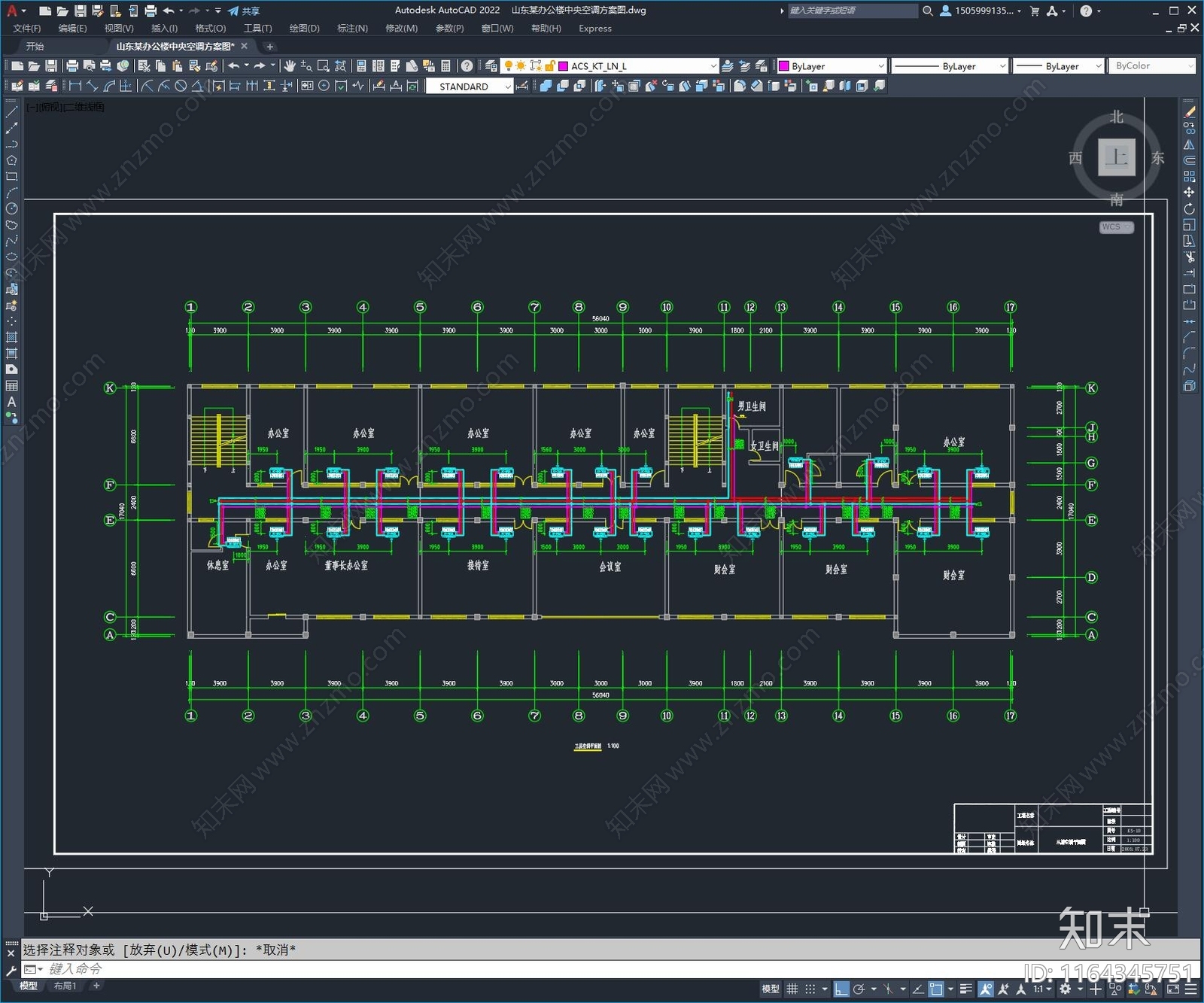Open the Help question mark icon
The image size is (1204, 1003).
coord(467,66)
